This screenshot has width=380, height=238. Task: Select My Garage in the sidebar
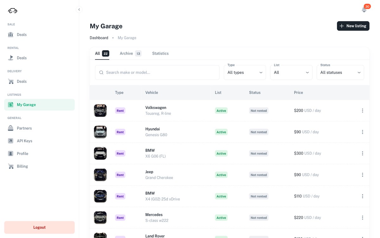coord(40,105)
